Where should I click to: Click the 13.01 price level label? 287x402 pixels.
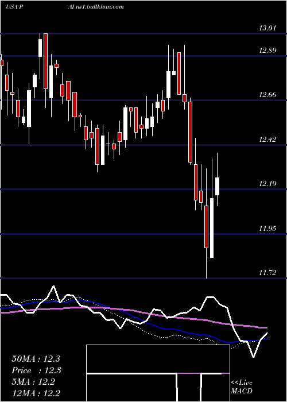pos(267,28)
